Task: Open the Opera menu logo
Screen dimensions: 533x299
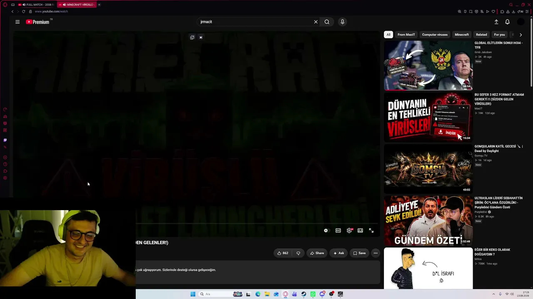Action: [x=5, y=5]
